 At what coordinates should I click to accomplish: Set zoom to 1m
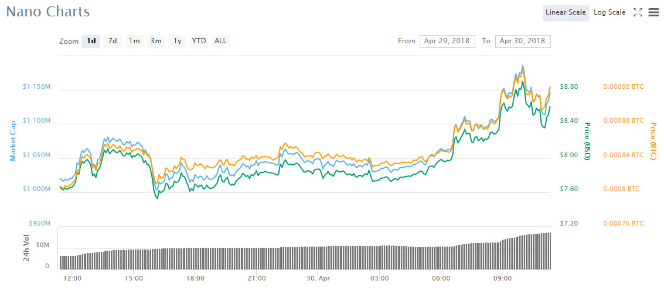pos(134,41)
